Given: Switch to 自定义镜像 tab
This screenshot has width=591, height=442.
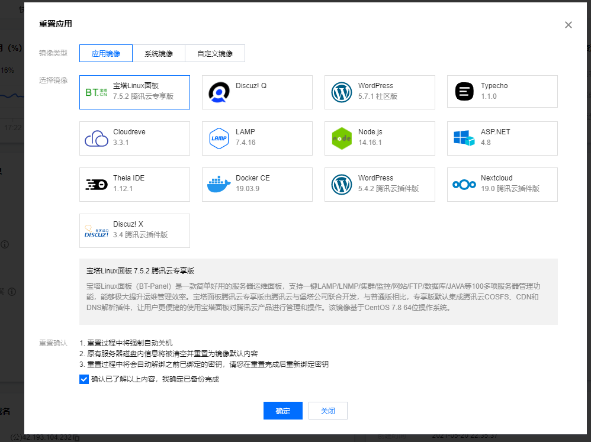Looking at the screenshot, I should (215, 53).
